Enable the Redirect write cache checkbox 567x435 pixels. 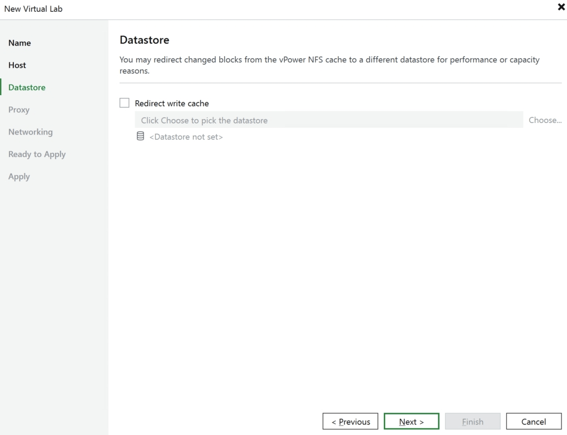click(x=125, y=103)
